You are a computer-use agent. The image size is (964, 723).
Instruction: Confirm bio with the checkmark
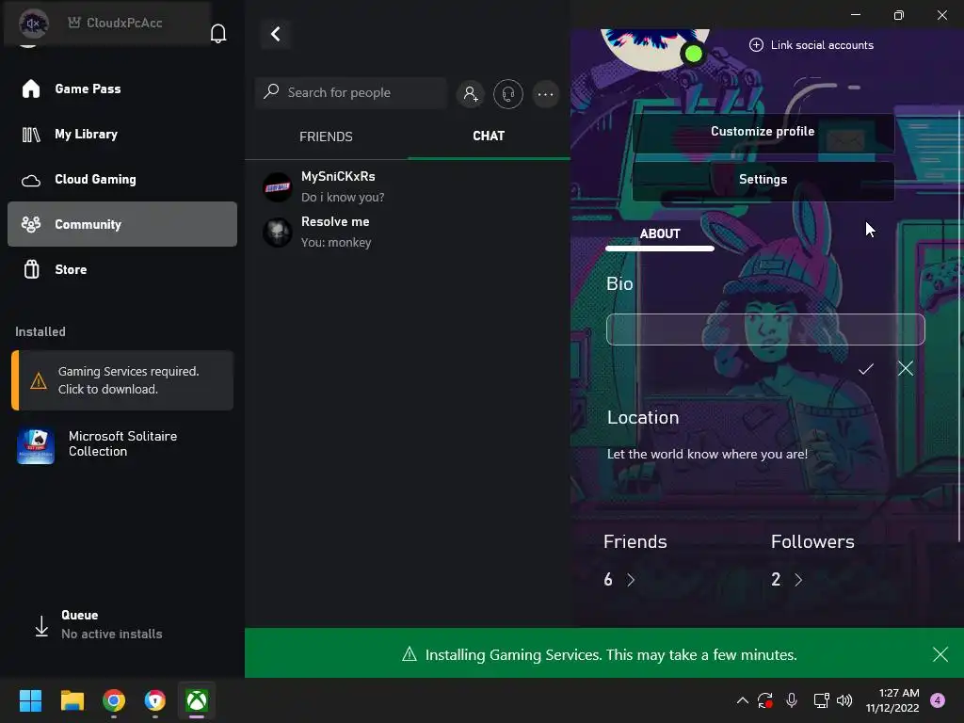[x=866, y=369]
